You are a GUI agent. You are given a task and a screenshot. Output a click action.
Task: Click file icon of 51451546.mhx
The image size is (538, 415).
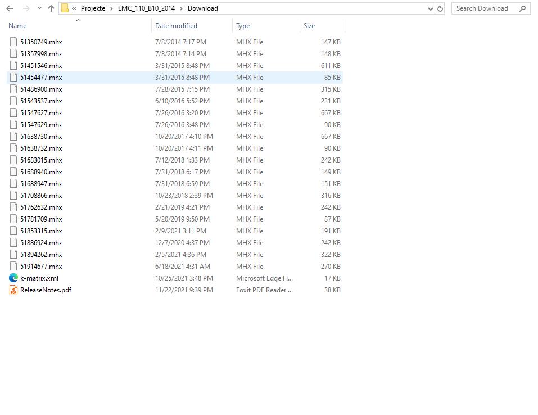point(13,66)
